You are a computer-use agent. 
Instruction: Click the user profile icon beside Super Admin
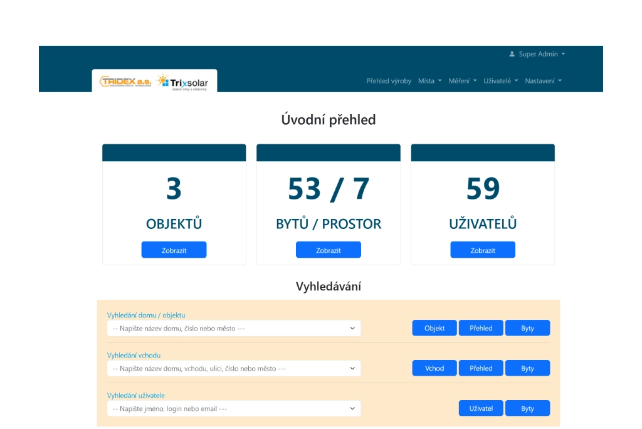point(512,54)
